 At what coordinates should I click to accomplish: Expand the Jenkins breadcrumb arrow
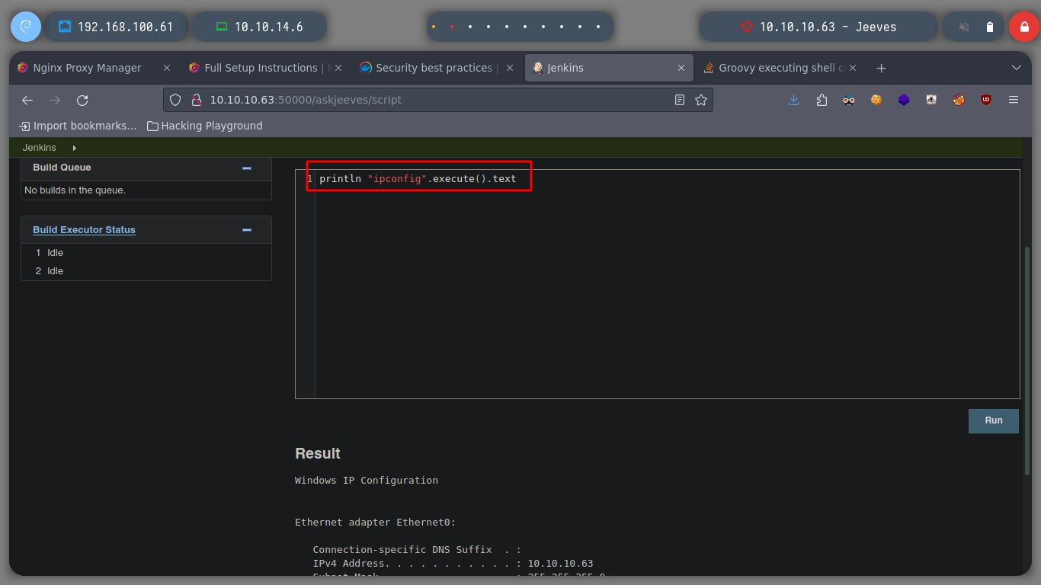point(74,148)
